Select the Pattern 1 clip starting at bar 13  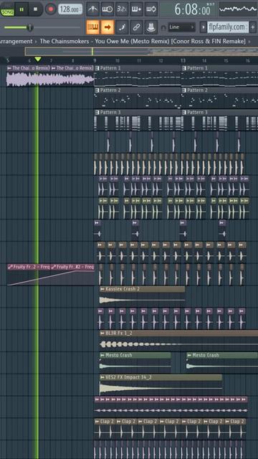(220, 76)
